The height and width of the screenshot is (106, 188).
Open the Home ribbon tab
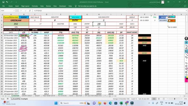pos(11,6)
